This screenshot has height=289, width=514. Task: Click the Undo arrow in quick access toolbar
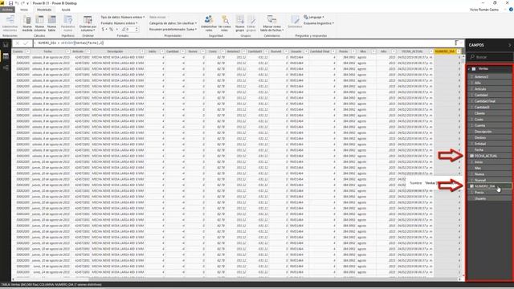click(16, 3)
